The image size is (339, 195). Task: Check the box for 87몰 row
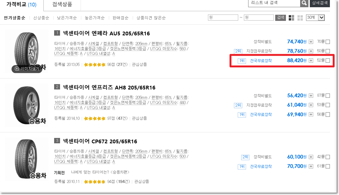tap(328, 96)
